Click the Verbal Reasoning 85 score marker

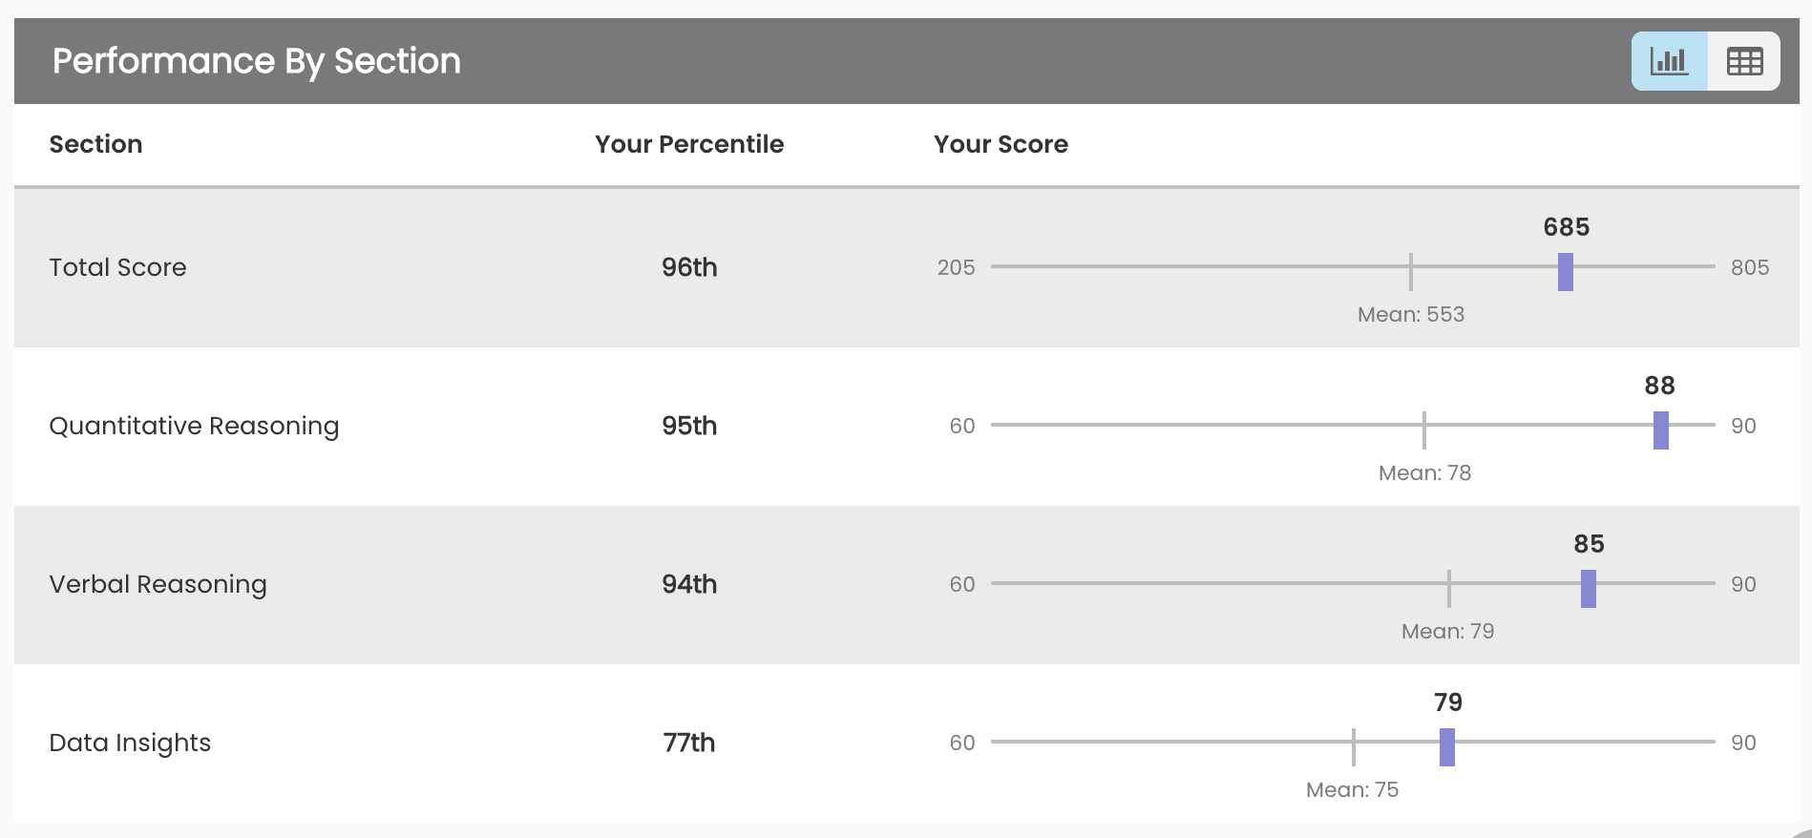[x=1589, y=589]
